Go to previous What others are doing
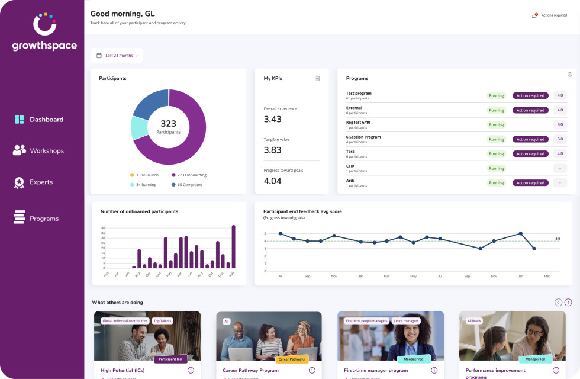Image resolution: width=580 pixels, height=379 pixels. tap(558, 303)
